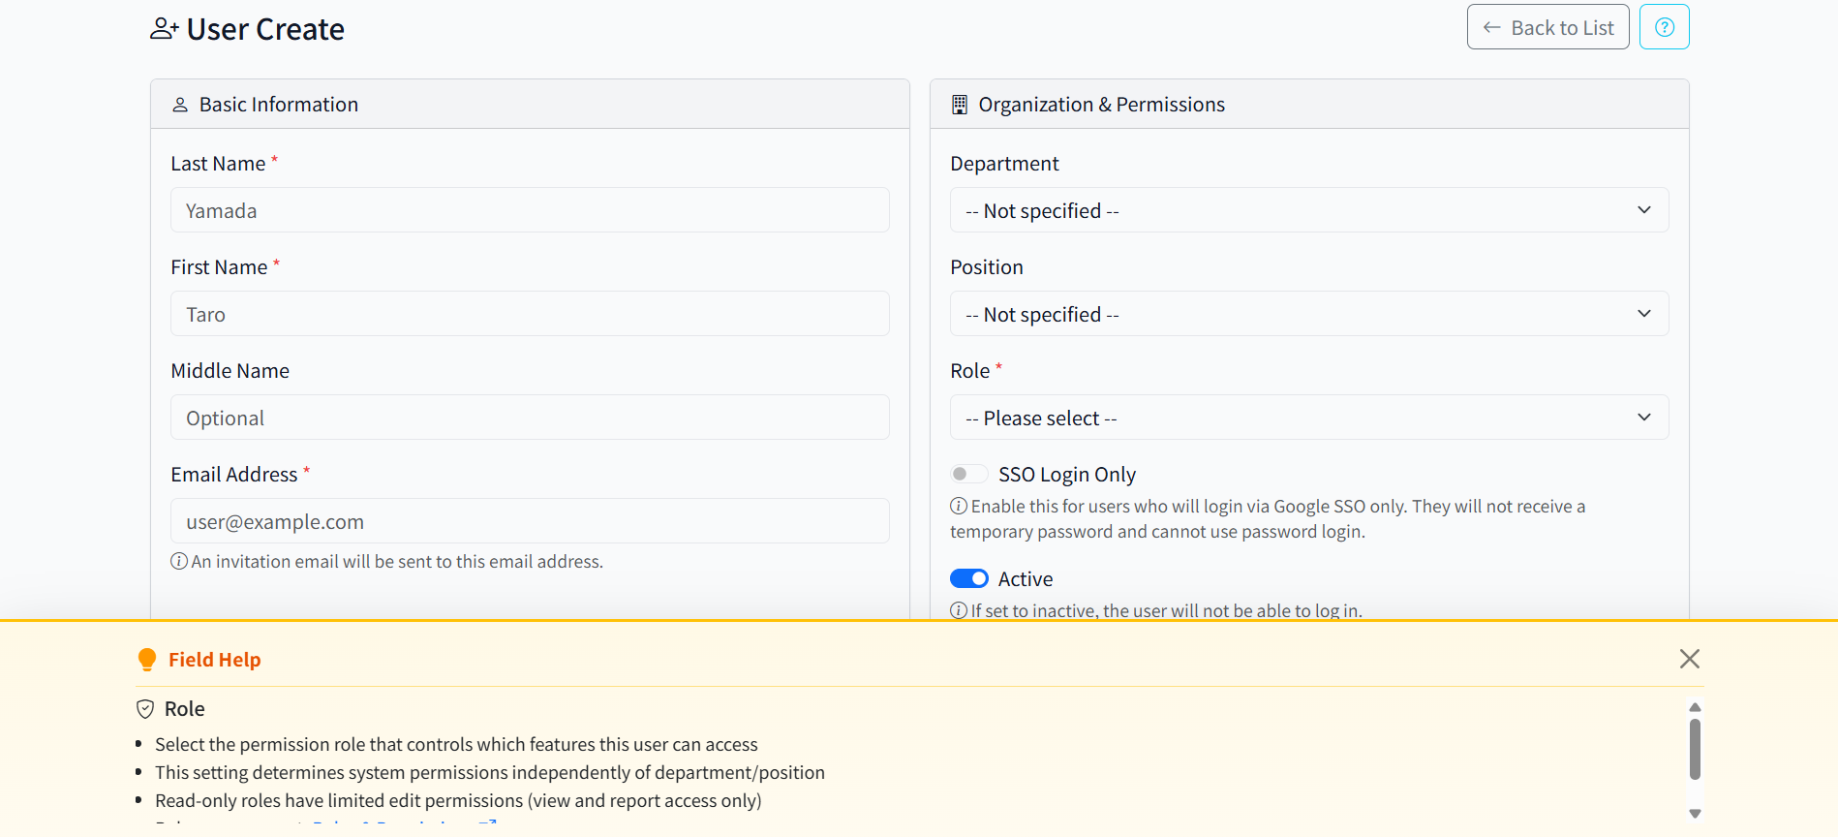Click the "User Create" page title

pyautogui.click(x=265, y=29)
